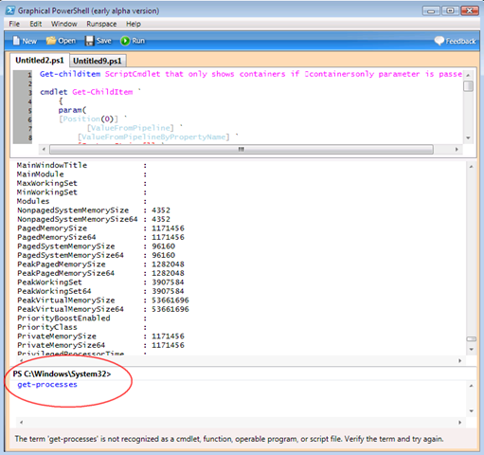
Task: Open the File menu
Action: click(x=14, y=24)
